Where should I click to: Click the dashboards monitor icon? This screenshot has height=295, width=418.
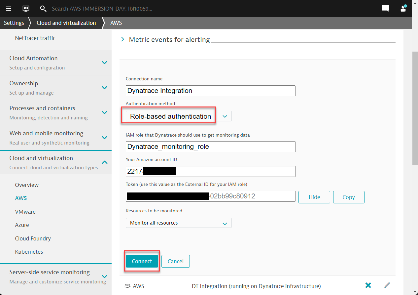coord(26,9)
